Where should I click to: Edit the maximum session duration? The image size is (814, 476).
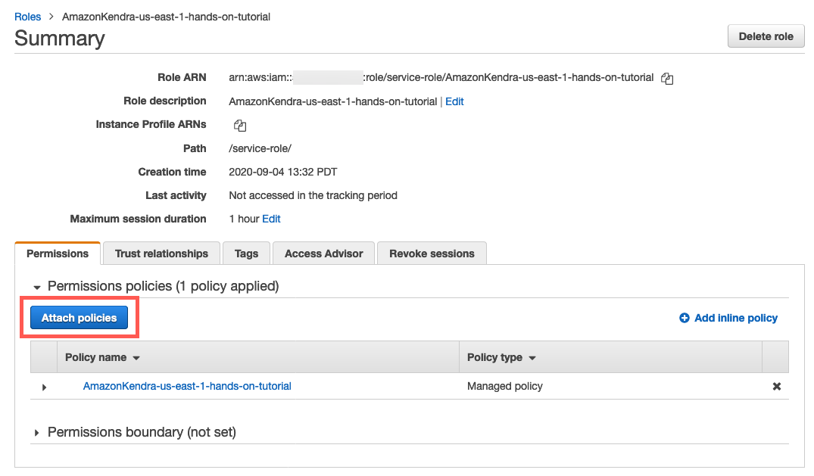pyautogui.click(x=271, y=219)
